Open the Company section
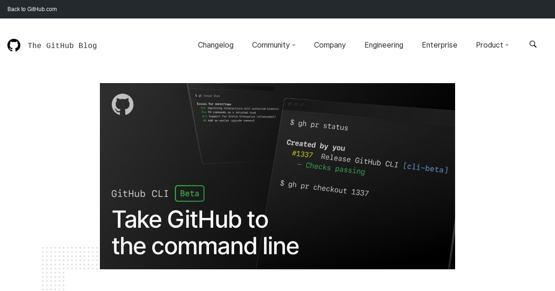This screenshot has height=291, width=555. coord(330,45)
